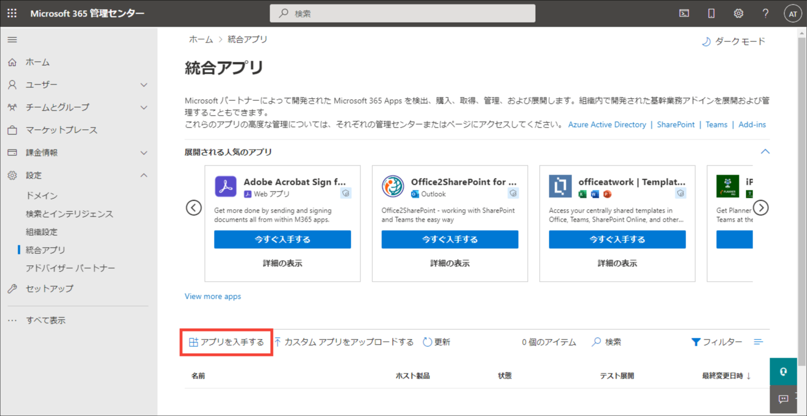Click the list 検索 field in toolbar

click(607, 342)
